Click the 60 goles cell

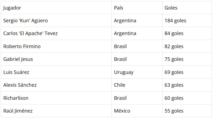coord(174,98)
